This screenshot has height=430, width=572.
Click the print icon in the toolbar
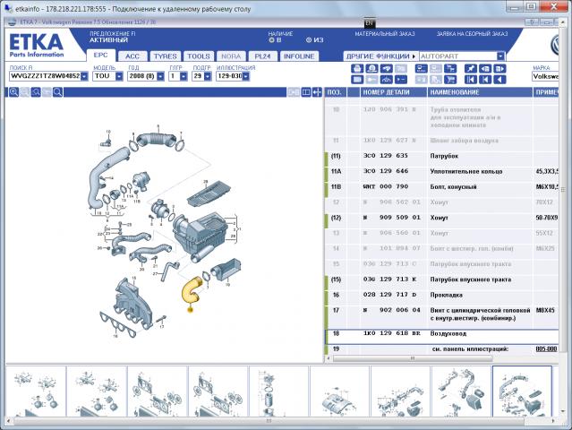coord(357,68)
